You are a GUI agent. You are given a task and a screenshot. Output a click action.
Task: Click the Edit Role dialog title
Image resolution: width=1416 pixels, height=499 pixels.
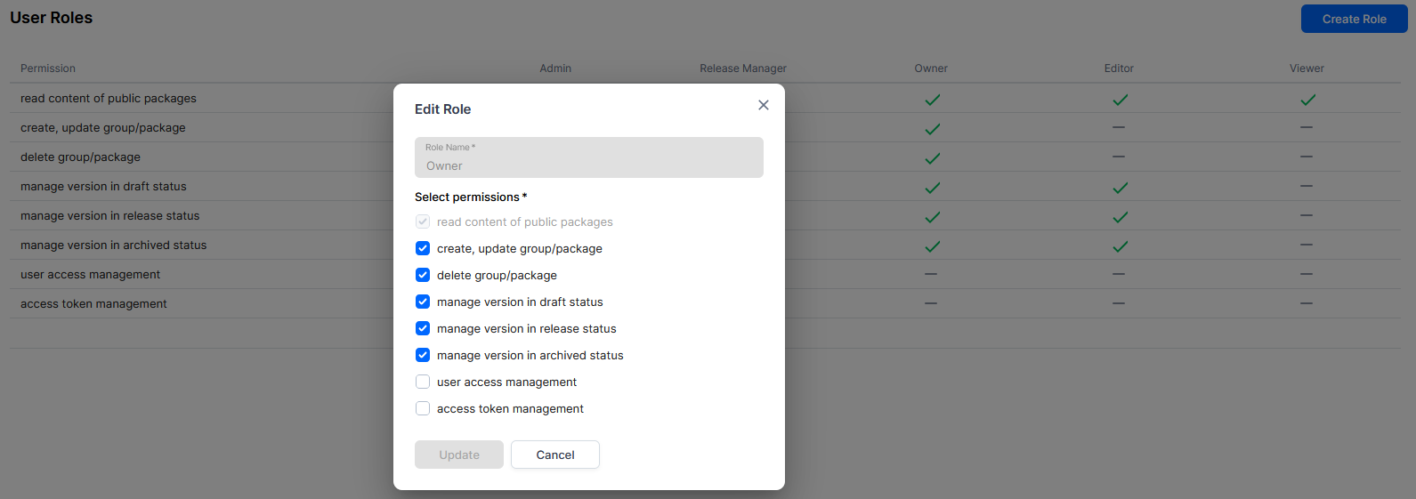[442, 109]
